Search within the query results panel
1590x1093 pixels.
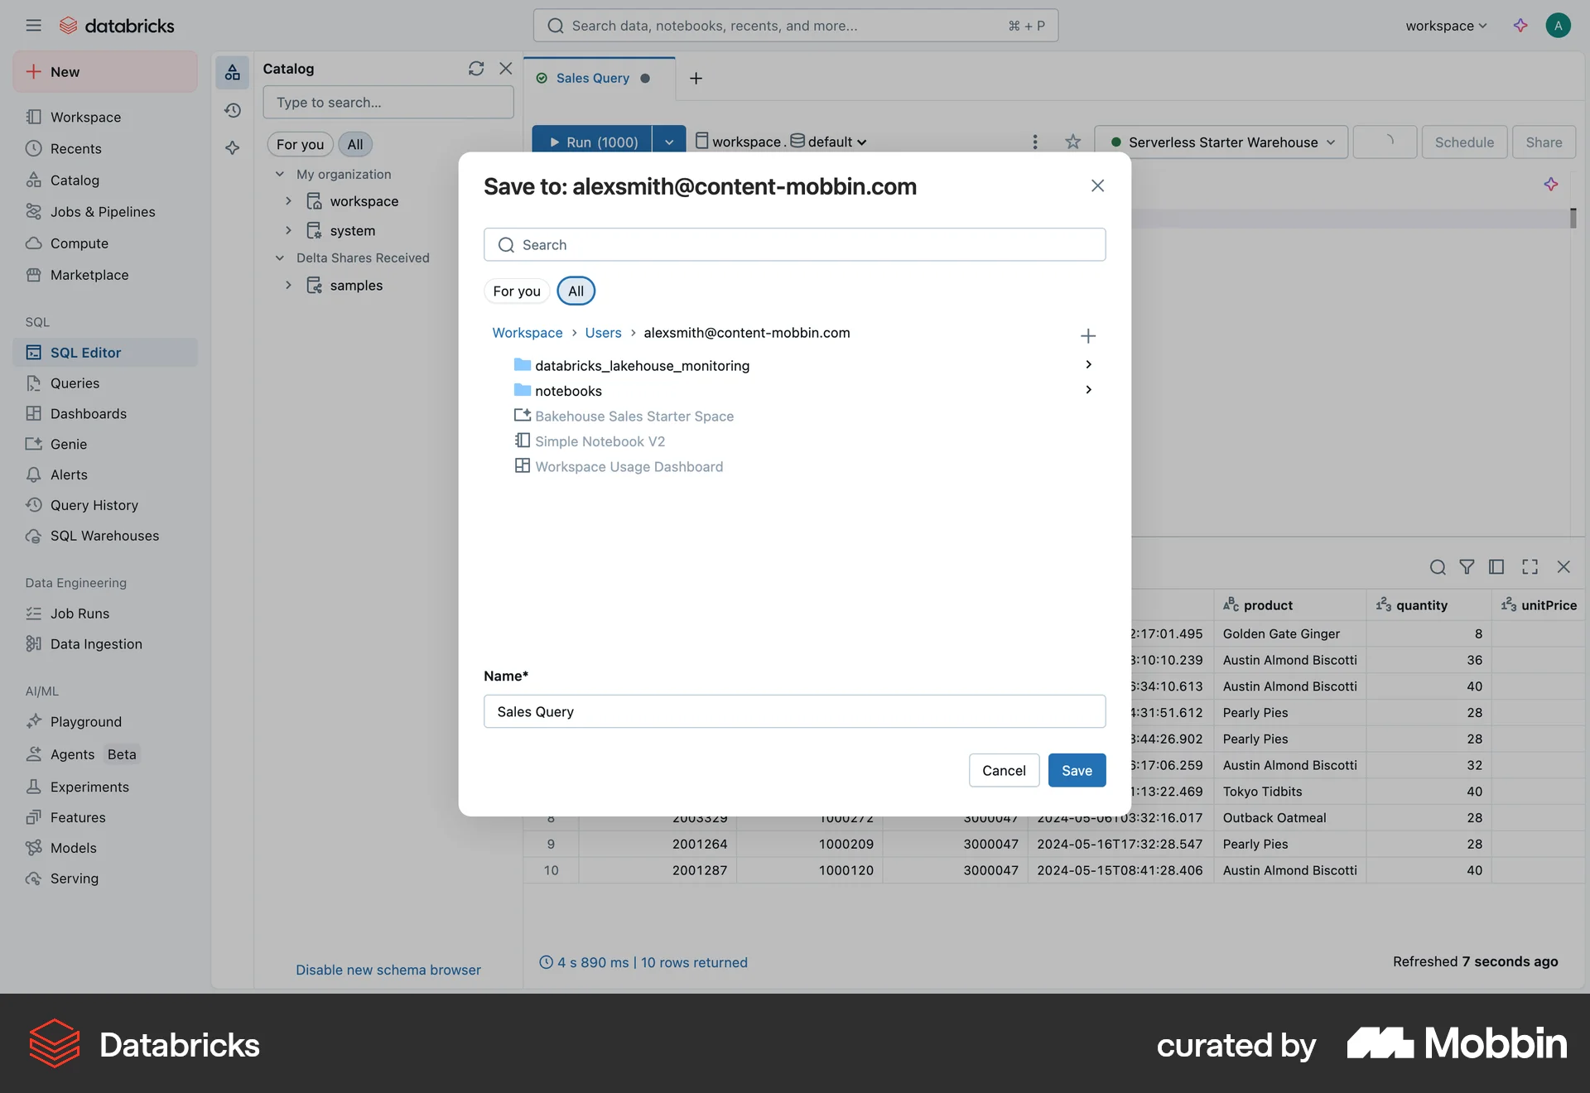pyautogui.click(x=1437, y=567)
